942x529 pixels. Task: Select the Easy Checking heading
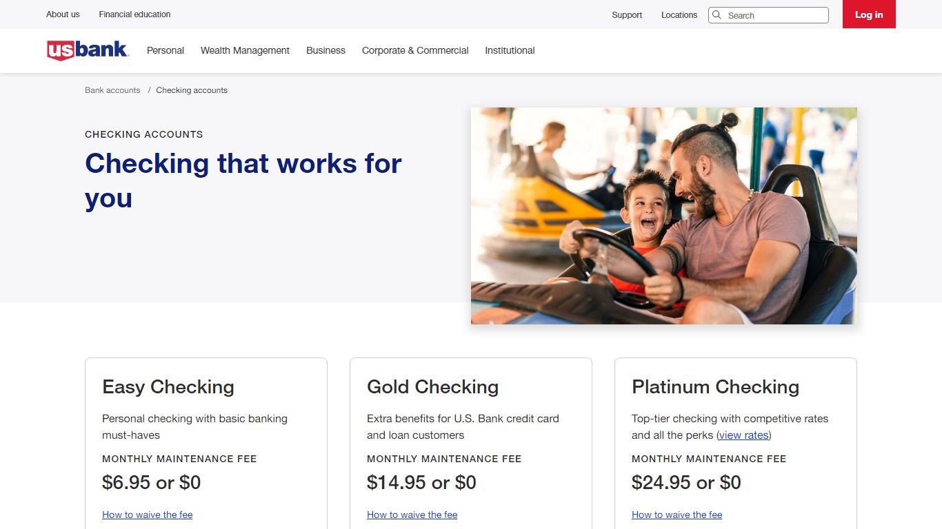click(168, 387)
